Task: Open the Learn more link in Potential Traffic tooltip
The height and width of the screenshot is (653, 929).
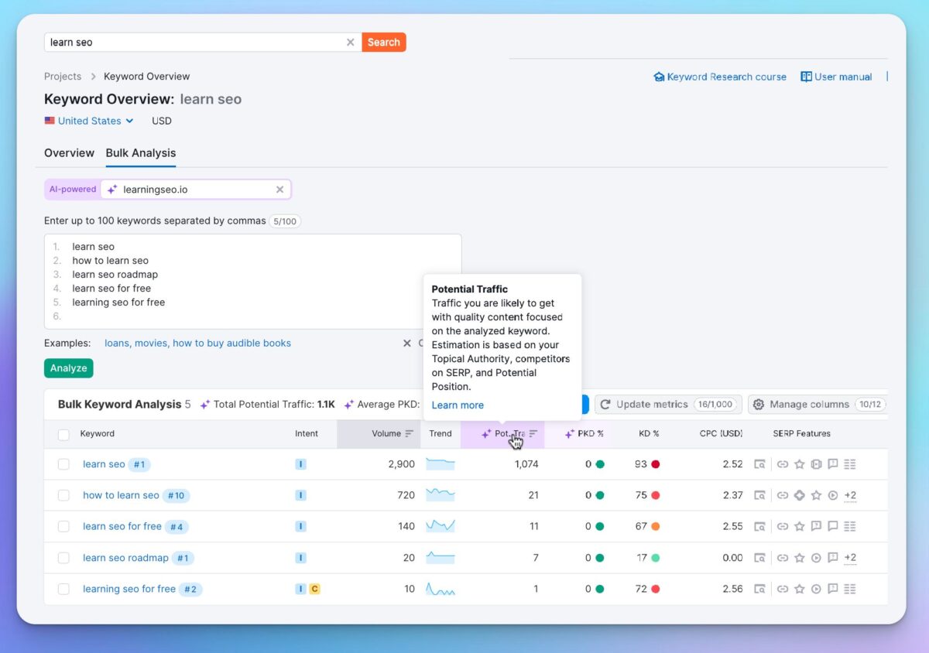Action: pos(458,405)
